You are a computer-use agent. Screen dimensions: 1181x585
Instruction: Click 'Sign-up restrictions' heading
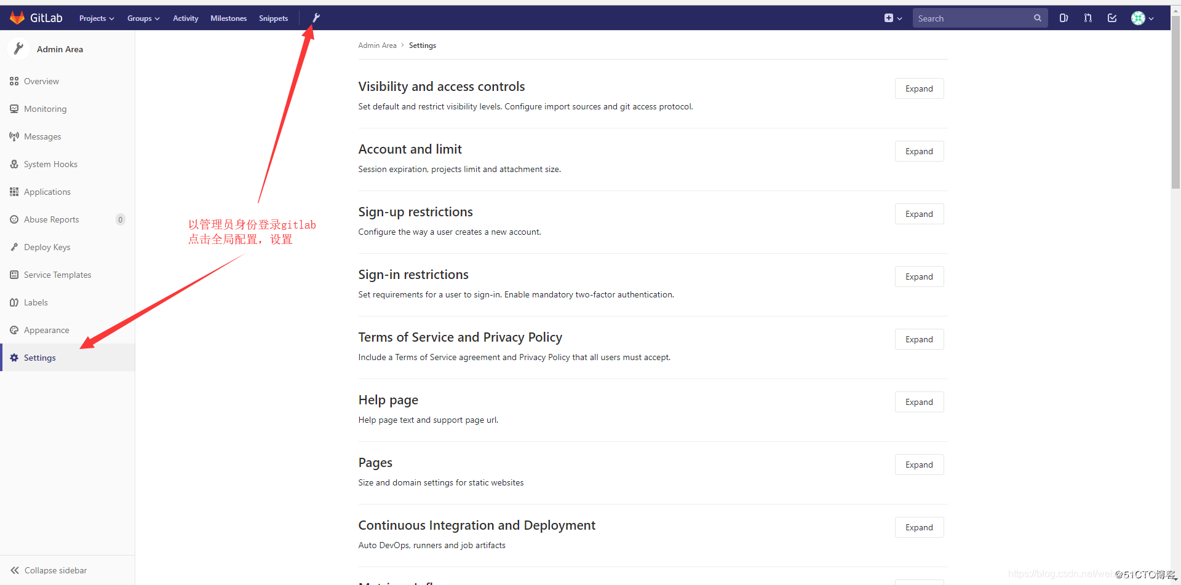click(x=416, y=212)
